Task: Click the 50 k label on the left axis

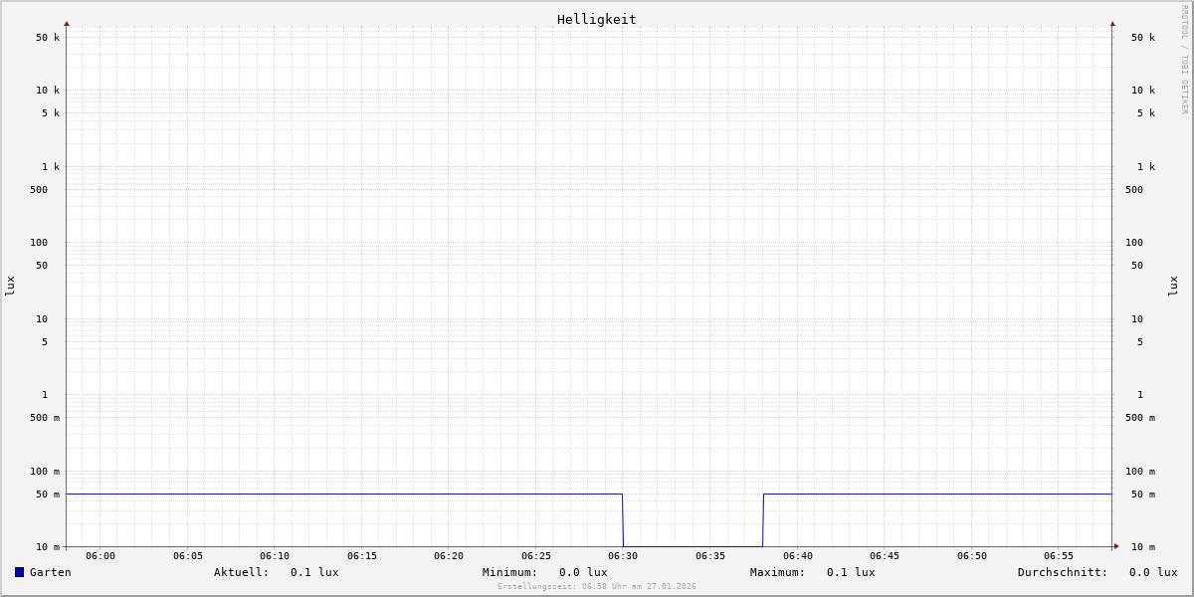Action: pos(48,38)
